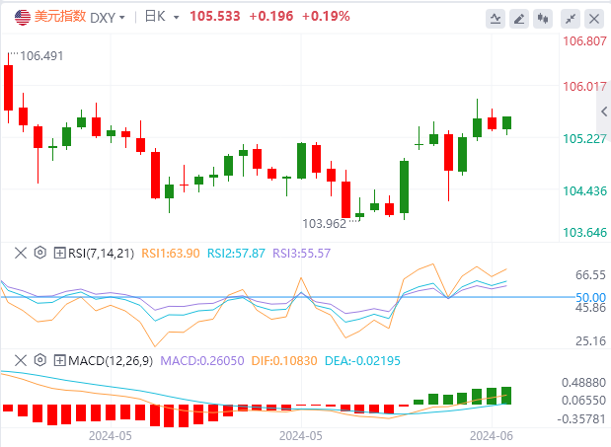Click the MACD:0.26050 value
This screenshot has height=447, width=611.
pos(201,361)
